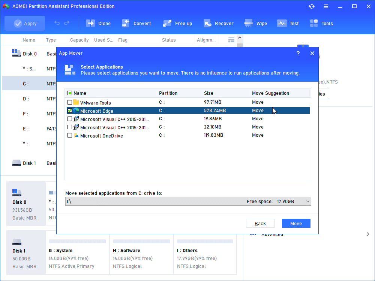Toggle the select-all Name header checkbox
This screenshot has width=375, height=281.
click(70, 93)
